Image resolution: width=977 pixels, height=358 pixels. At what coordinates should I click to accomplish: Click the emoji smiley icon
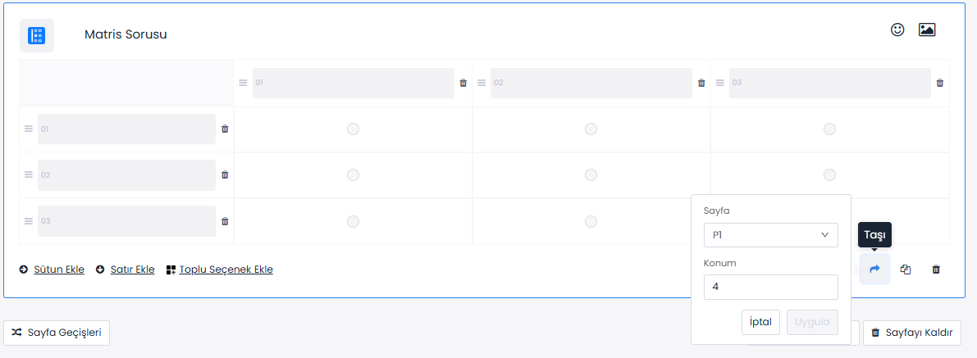click(897, 29)
